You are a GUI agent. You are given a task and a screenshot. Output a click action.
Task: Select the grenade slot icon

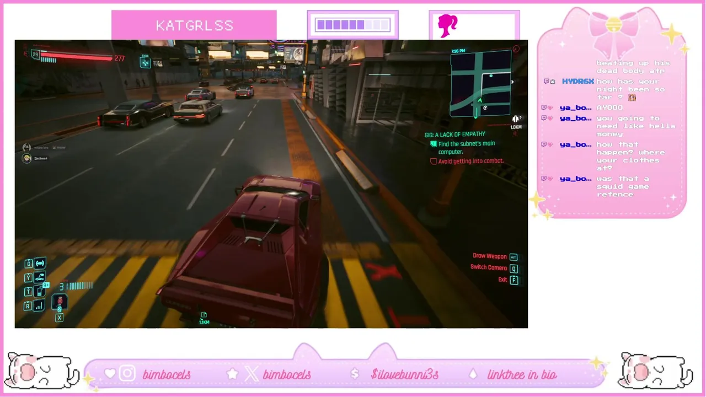pyautogui.click(x=60, y=302)
